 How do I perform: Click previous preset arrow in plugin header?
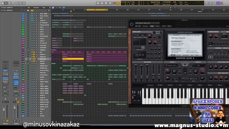137,26
